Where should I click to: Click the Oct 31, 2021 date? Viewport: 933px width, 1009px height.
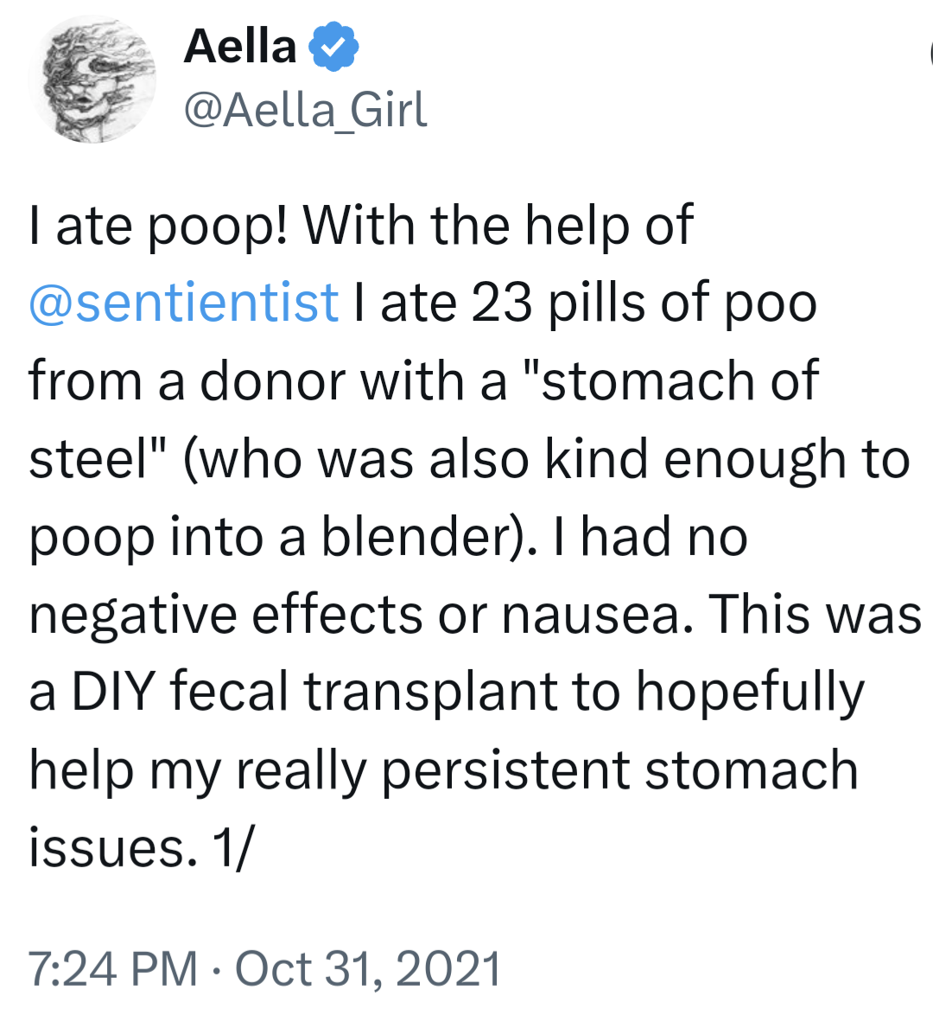368,967
